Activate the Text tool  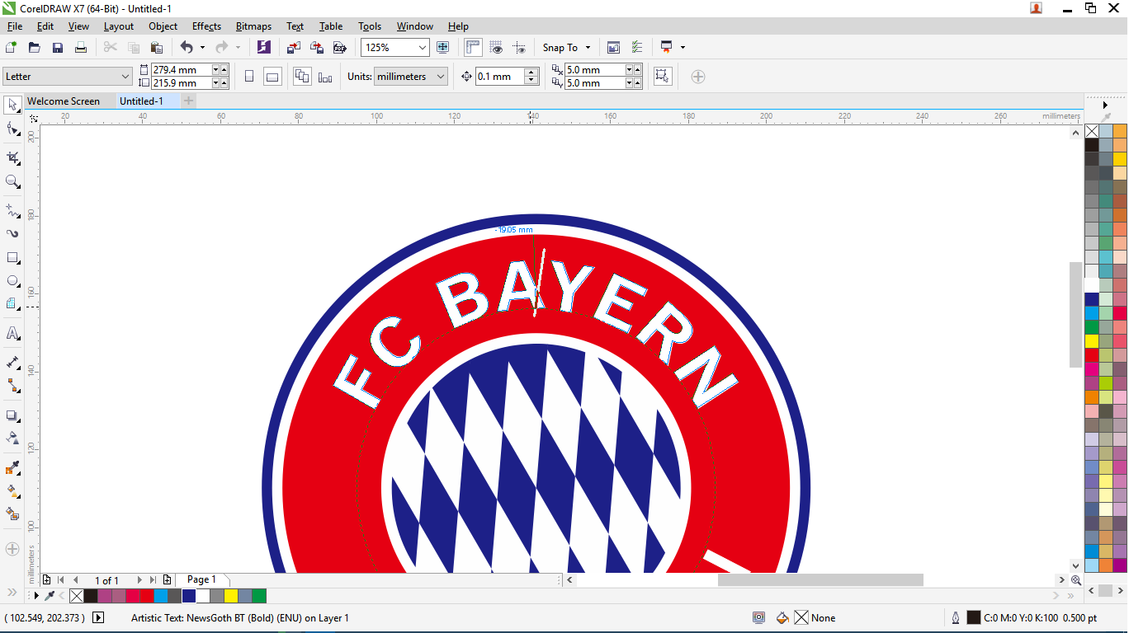(x=12, y=334)
